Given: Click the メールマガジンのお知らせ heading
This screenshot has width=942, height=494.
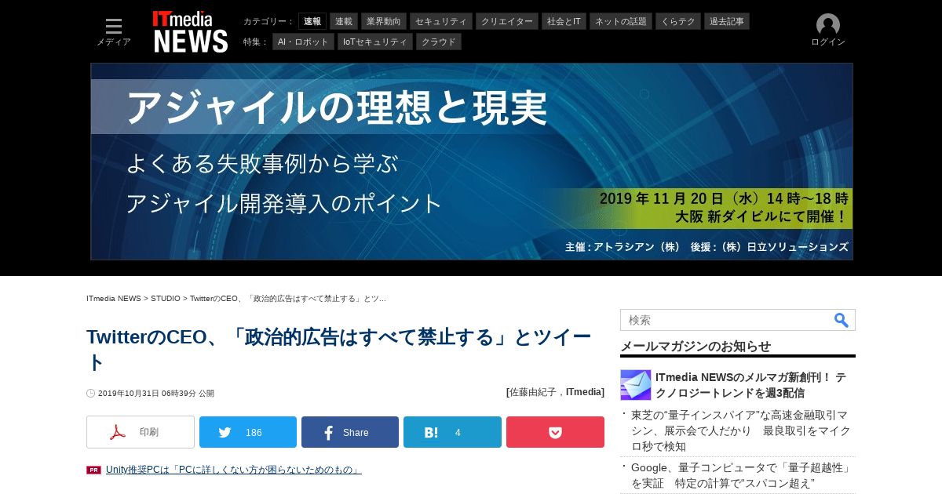Looking at the screenshot, I should coord(696,346).
